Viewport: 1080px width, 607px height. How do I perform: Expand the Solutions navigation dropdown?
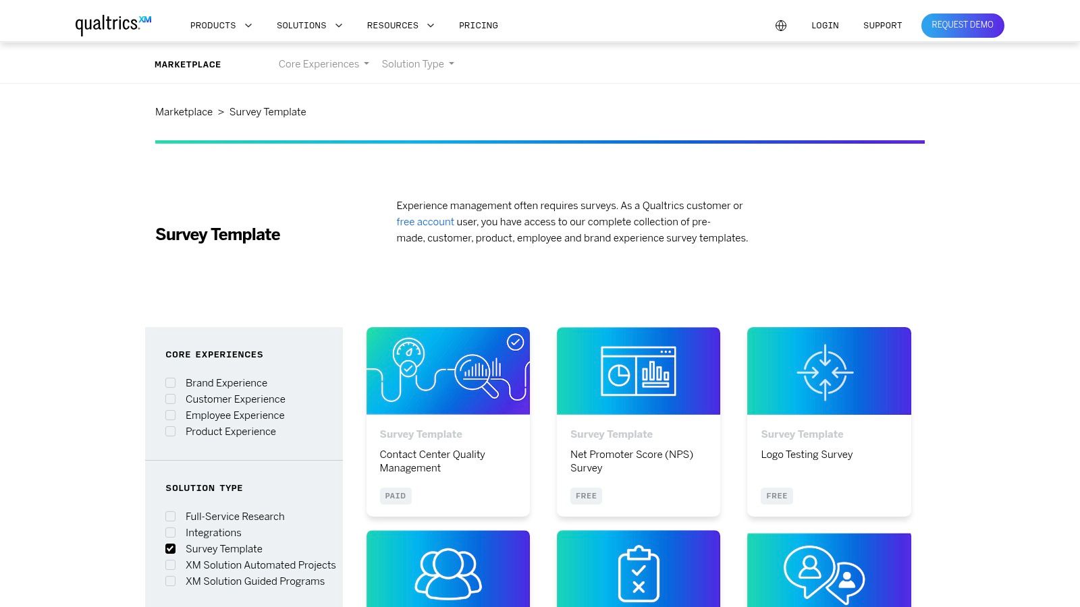pyautogui.click(x=309, y=26)
